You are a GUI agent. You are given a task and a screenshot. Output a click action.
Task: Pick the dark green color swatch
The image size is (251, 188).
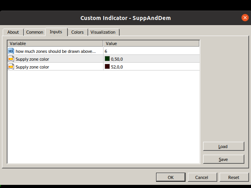click(107, 59)
